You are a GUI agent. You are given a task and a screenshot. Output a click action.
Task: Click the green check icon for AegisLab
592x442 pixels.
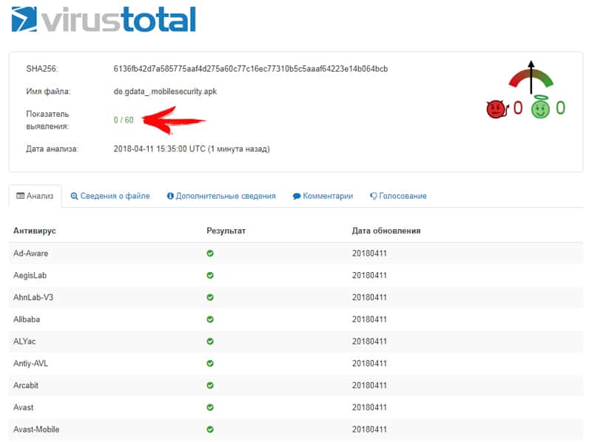click(x=210, y=275)
